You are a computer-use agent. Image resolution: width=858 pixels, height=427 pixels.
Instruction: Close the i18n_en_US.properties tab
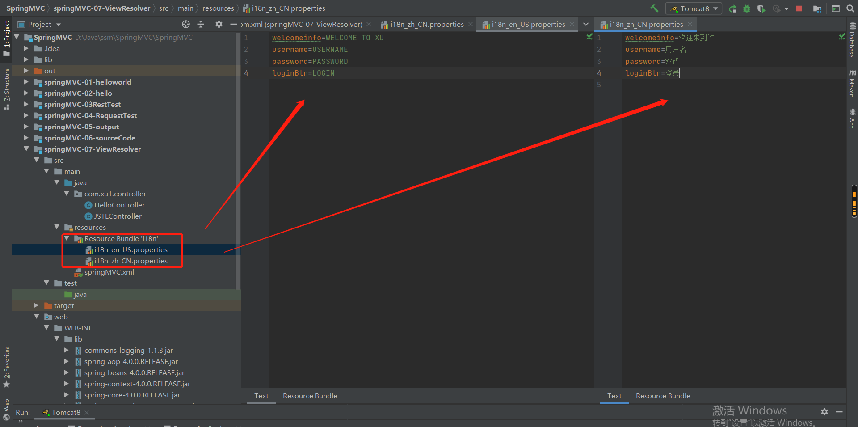(x=572, y=24)
